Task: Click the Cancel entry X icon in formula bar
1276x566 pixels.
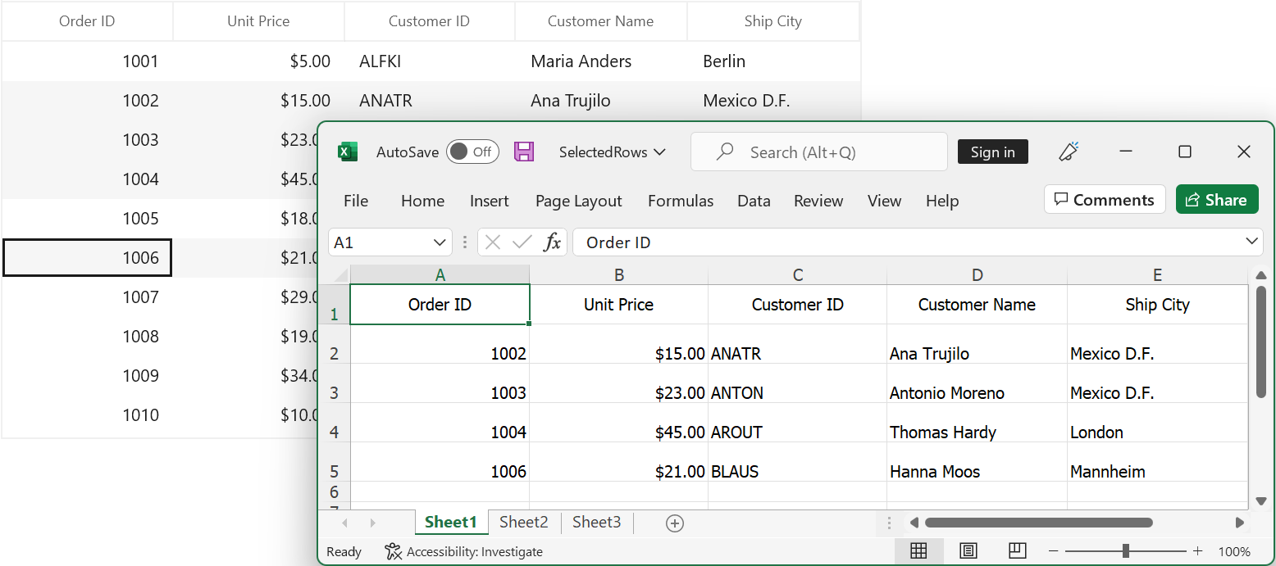Action: [493, 242]
